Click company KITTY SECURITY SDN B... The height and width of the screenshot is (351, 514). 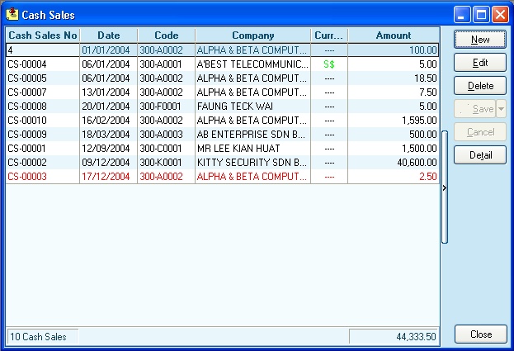point(252,163)
